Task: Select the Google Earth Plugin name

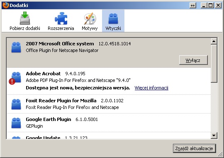Action: coord(48,119)
